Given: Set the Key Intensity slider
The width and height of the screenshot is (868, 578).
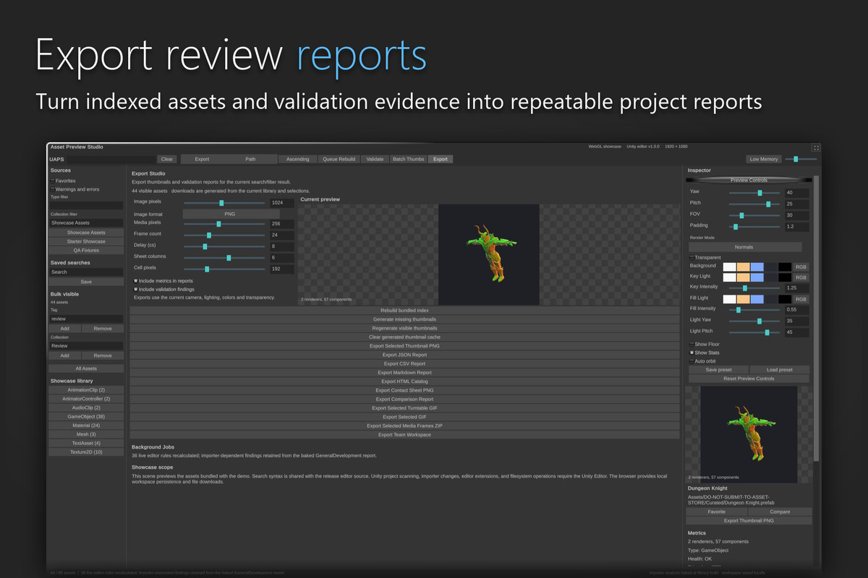Looking at the screenshot, I should (754, 288).
